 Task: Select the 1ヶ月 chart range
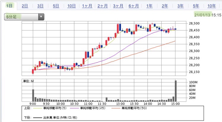tap(87, 6)
